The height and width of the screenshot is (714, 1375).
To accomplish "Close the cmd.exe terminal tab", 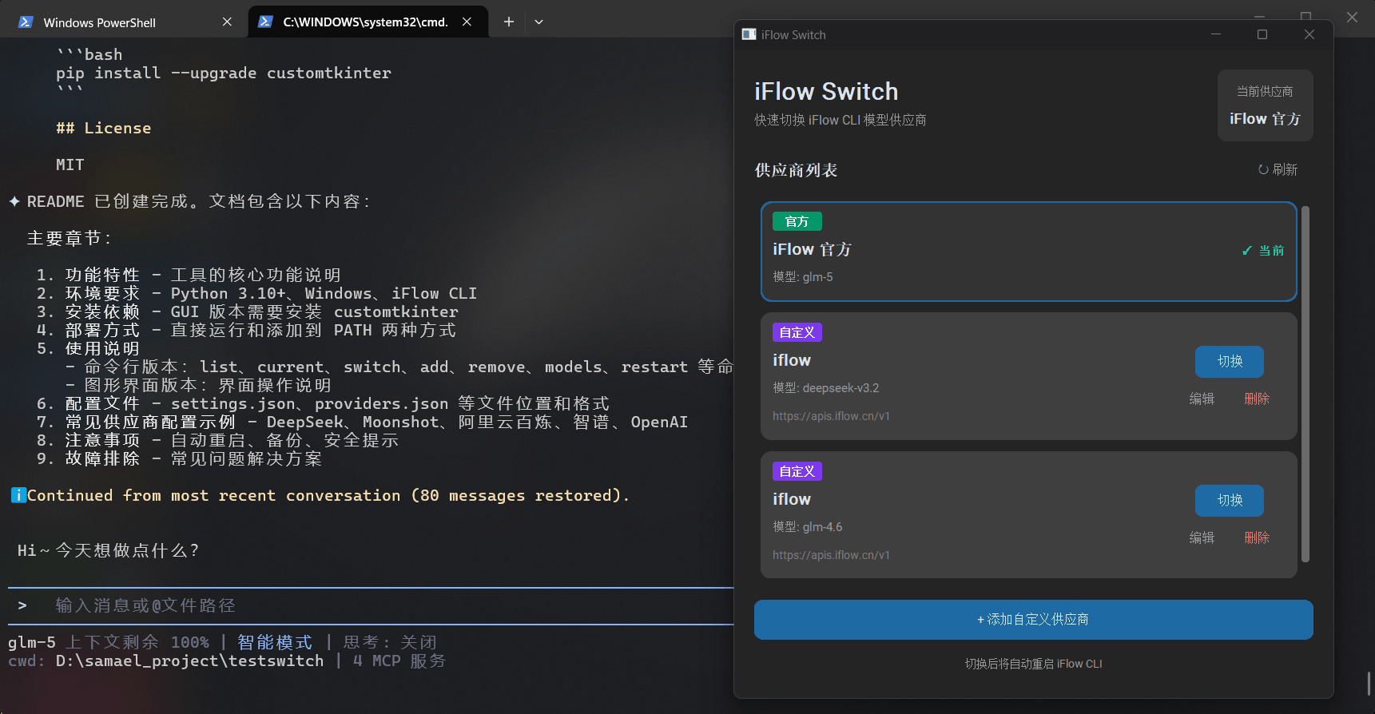I will pyautogui.click(x=467, y=22).
